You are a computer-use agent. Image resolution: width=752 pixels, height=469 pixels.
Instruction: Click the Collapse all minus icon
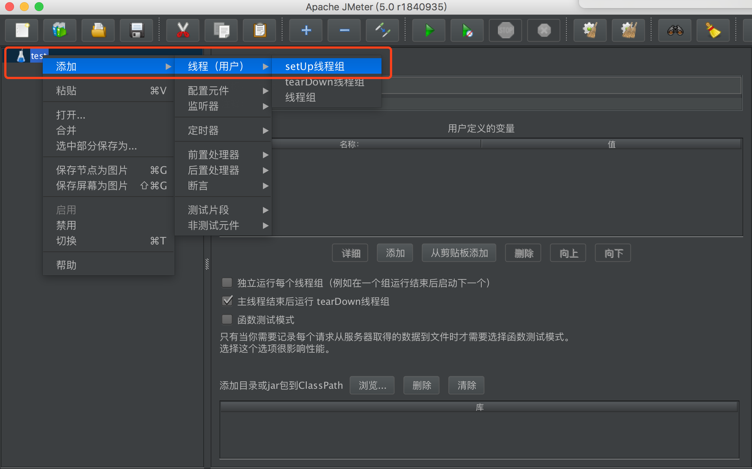(x=344, y=30)
